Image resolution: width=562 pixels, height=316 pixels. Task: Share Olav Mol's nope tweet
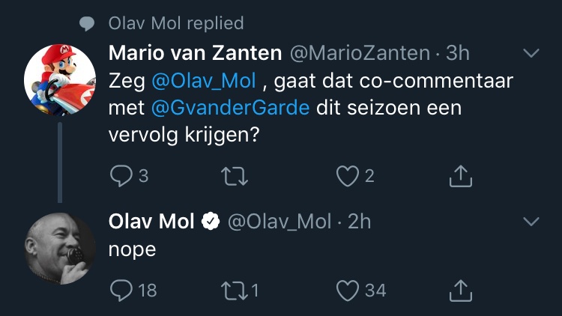point(460,289)
